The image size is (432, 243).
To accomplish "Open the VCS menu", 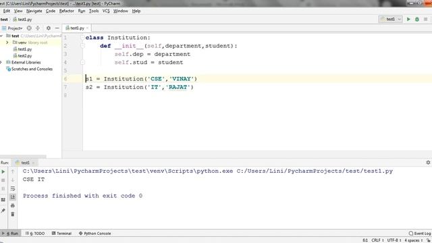I will [x=106, y=11].
